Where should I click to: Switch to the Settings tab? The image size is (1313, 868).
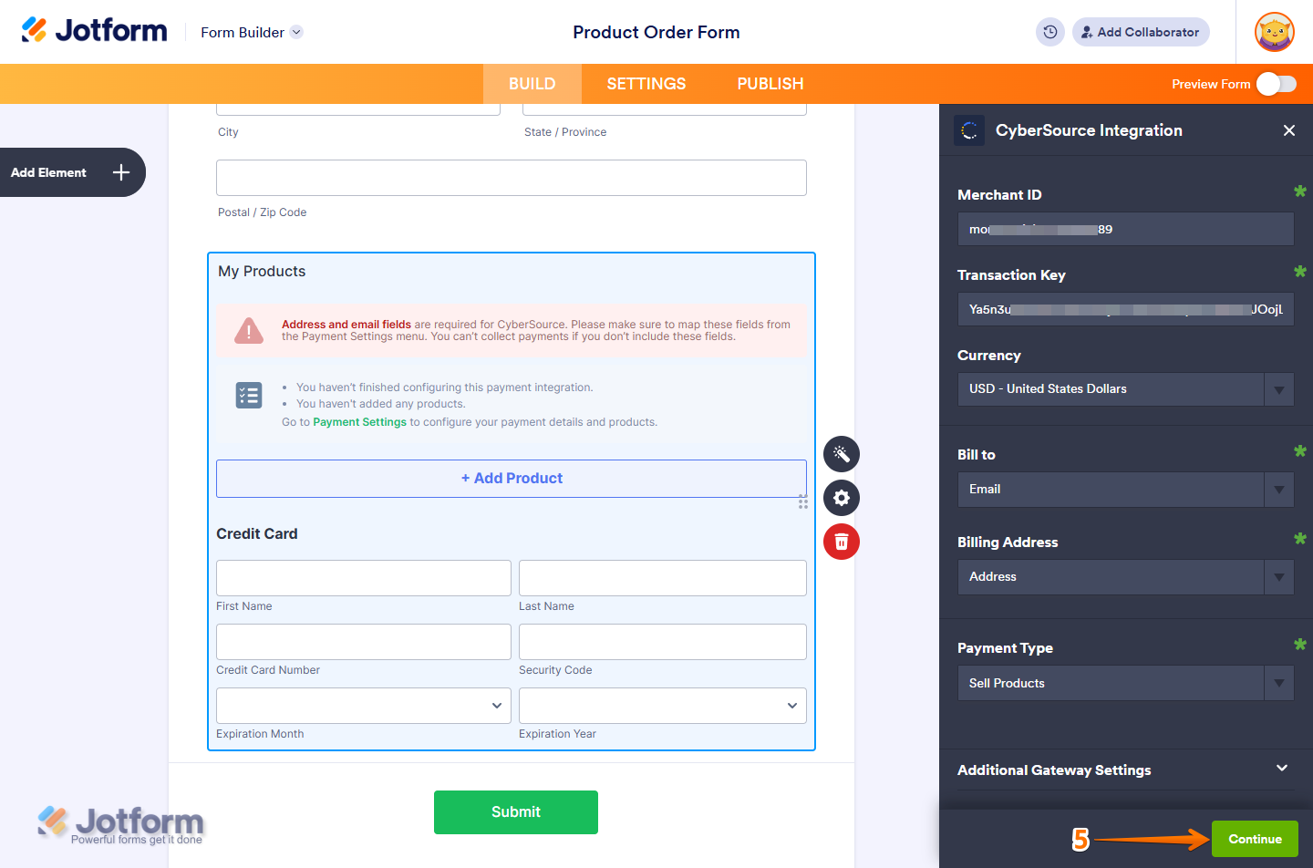(x=646, y=83)
